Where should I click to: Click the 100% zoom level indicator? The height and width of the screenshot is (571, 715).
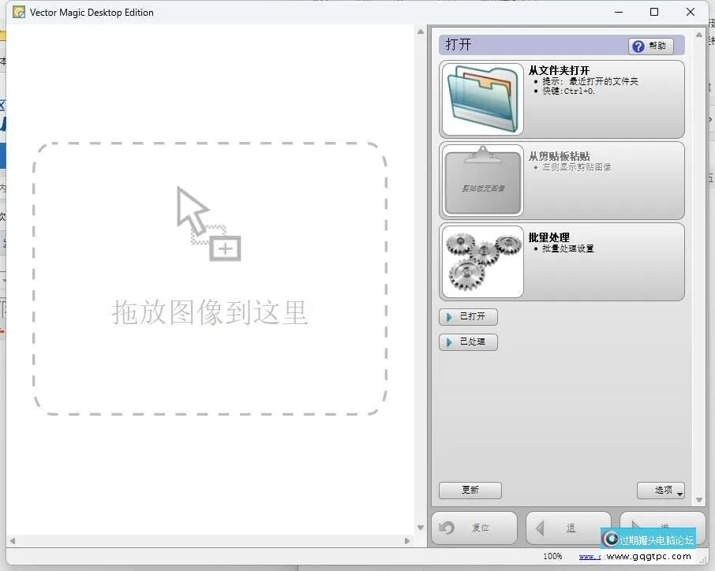[553, 555]
